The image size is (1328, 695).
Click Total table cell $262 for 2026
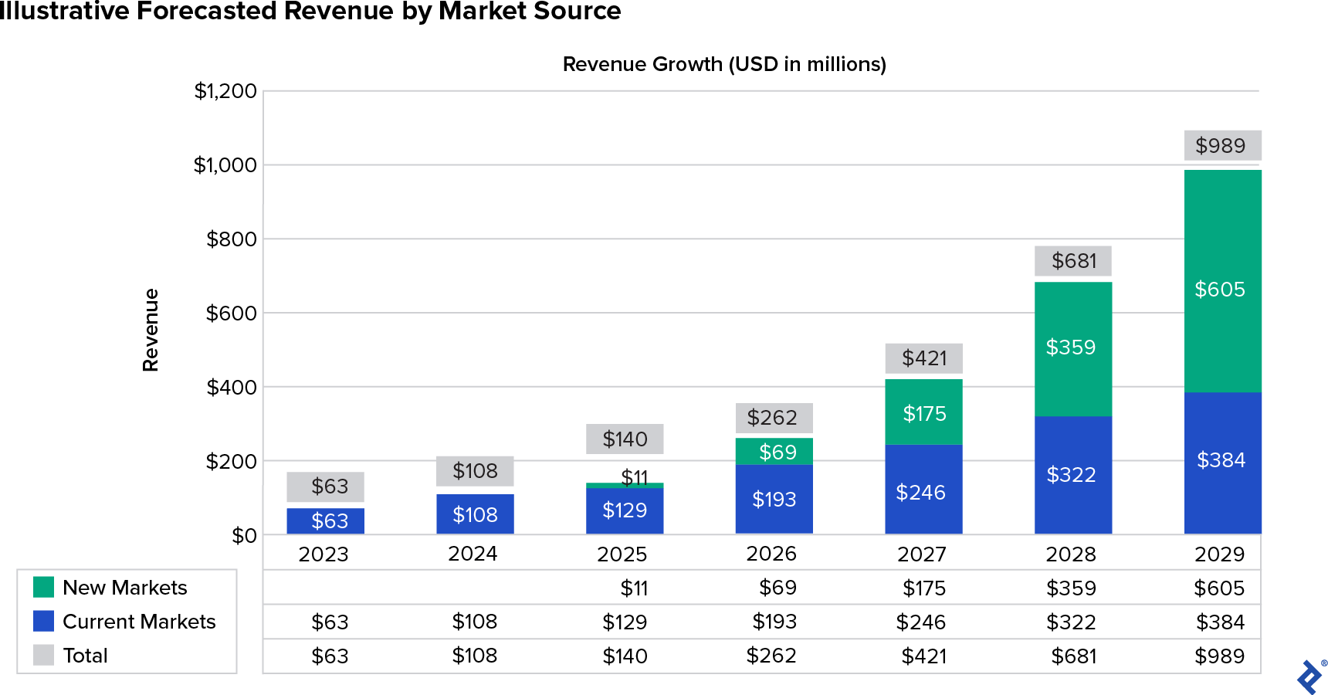pyautogui.click(x=771, y=656)
